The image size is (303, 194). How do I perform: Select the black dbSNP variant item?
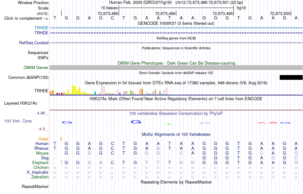[291, 78]
